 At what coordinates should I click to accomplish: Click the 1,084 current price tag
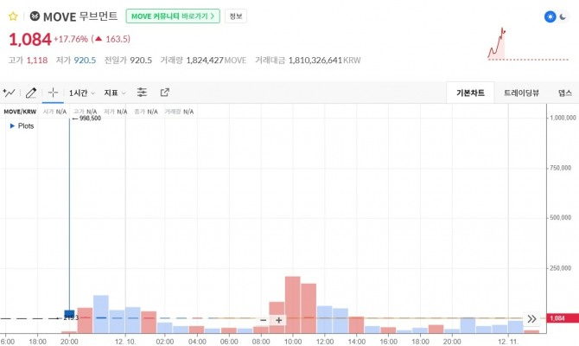point(563,318)
